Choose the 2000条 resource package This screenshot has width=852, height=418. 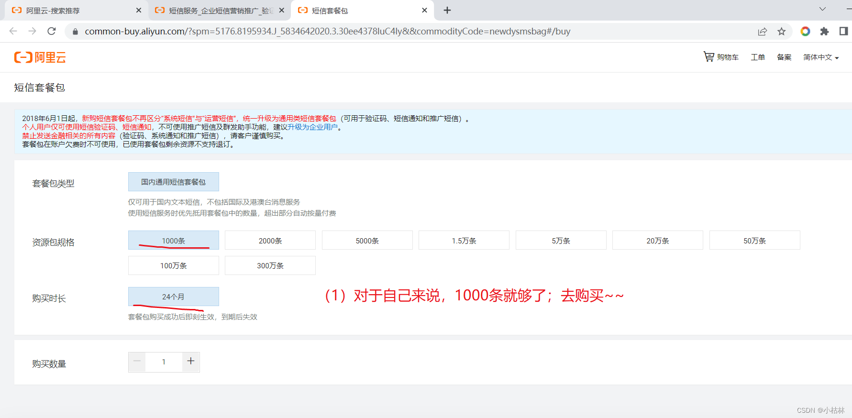270,240
